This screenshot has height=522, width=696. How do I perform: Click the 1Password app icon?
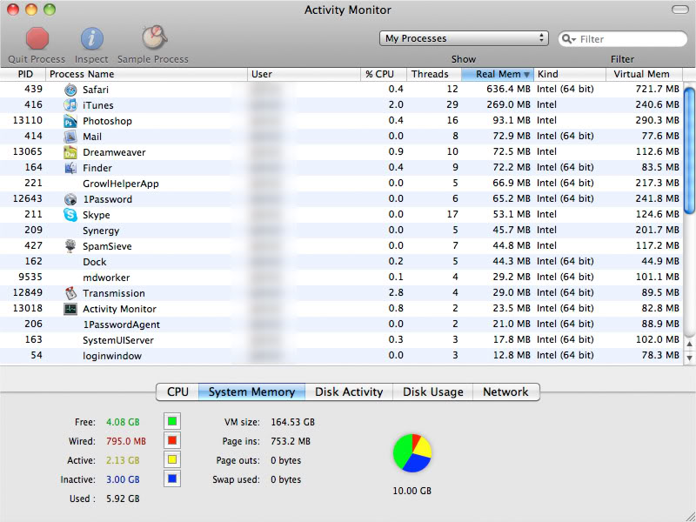pyautogui.click(x=70, y=199)
